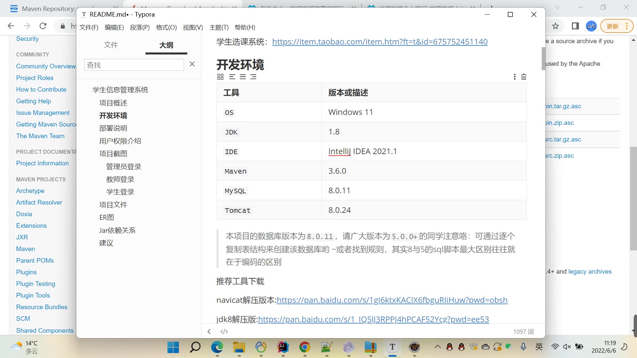Open Microsoft Edge from taskbar
This screenshot has width=637, height=358.
point(217,347)
